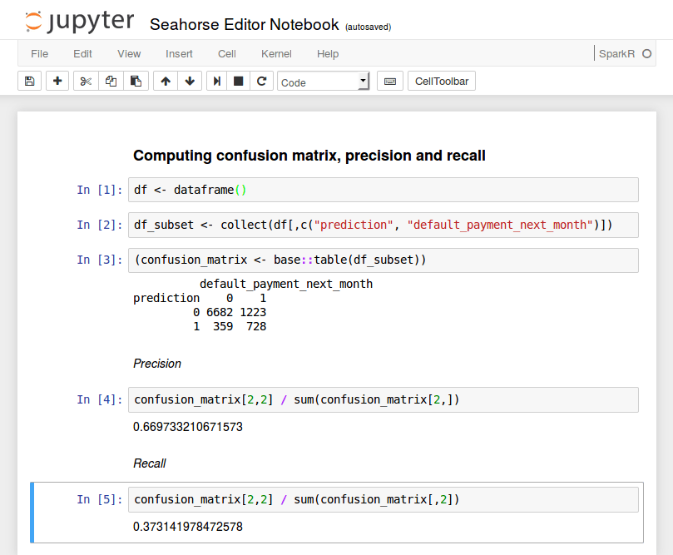Open the Kernel menu
Viewport: 673px width, 555px height.
tap(276, 54)
